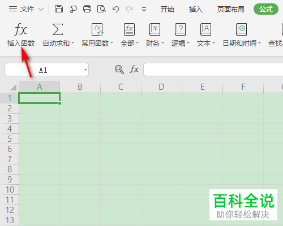This screenshot has width=283, height=226.
Task: Click the export to PDF icon
Action: [73, 9]
